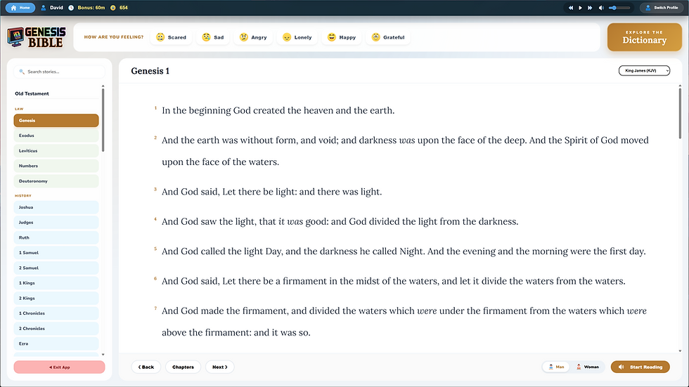This screenshot has height=387, width=689.
Task: Choose the Woman voice
Action: [x=588, y=367]
